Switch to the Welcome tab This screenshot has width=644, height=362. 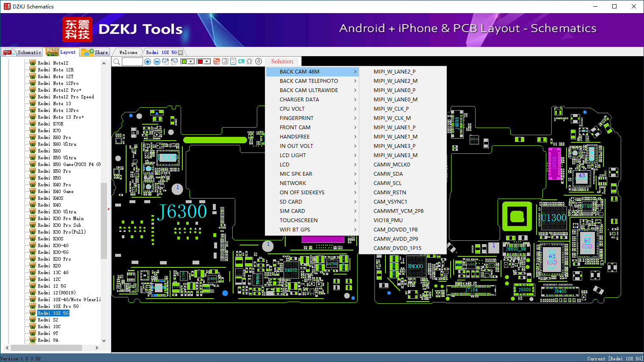128,52
